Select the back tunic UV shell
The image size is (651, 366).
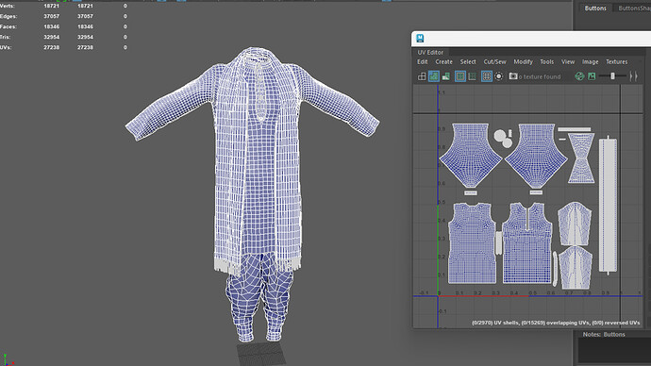tap(472, 243)
